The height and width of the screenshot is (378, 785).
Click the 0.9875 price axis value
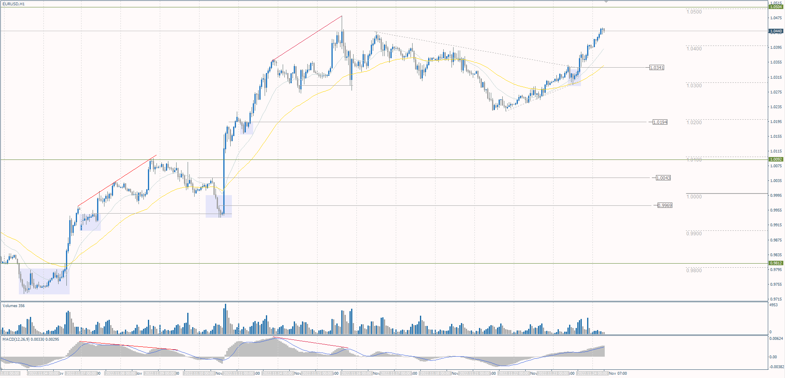pyautogui.click(x=776, y=240)
